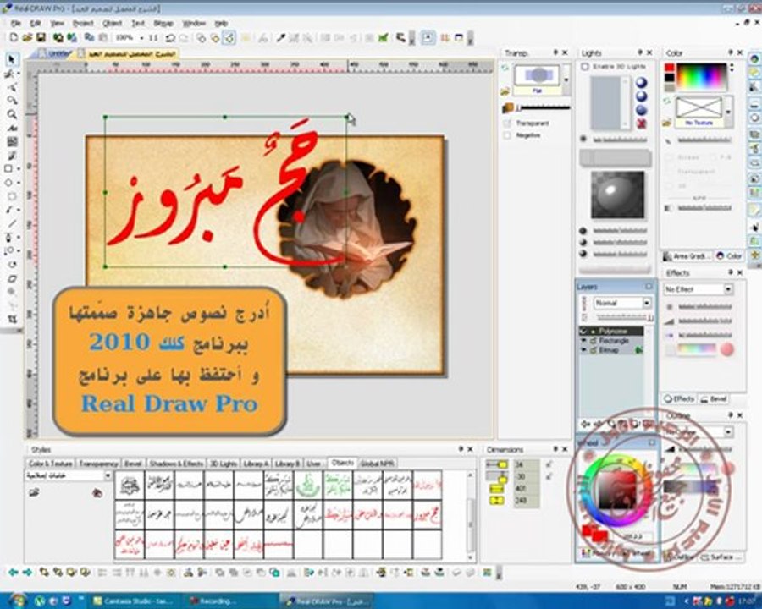Screen dimensions: 762x609
Task: Click the Area Gradi... tab button
Action: coord(687,256)
